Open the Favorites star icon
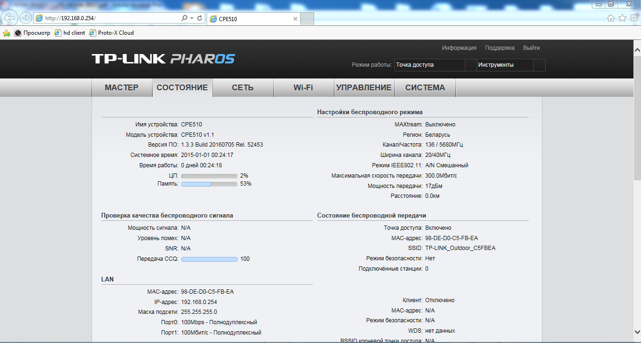Image resolution: width=641 pixels, height=343 pixels. click(622, 18)
